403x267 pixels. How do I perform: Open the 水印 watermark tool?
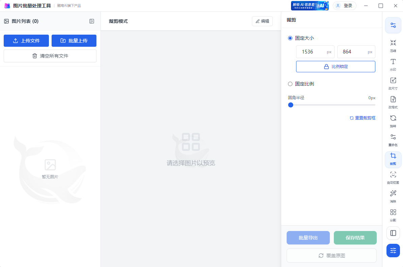(x=393, y=64)
